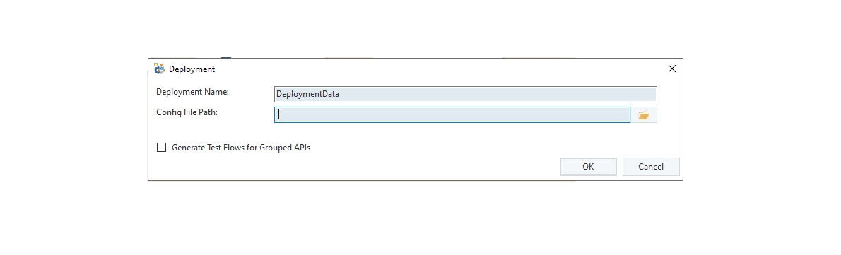Click the empty area of the dialog title bar

pos(429,69)
